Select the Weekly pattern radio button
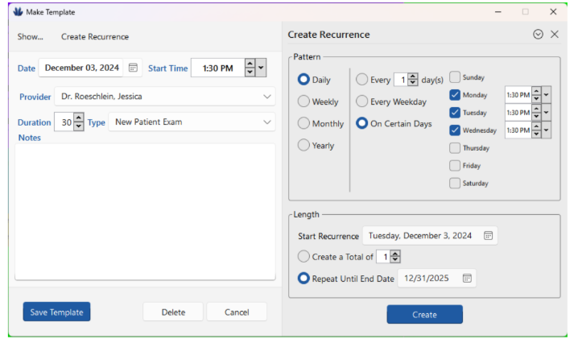The width and height of the screenshot is (578, 343). pos(303,102)
